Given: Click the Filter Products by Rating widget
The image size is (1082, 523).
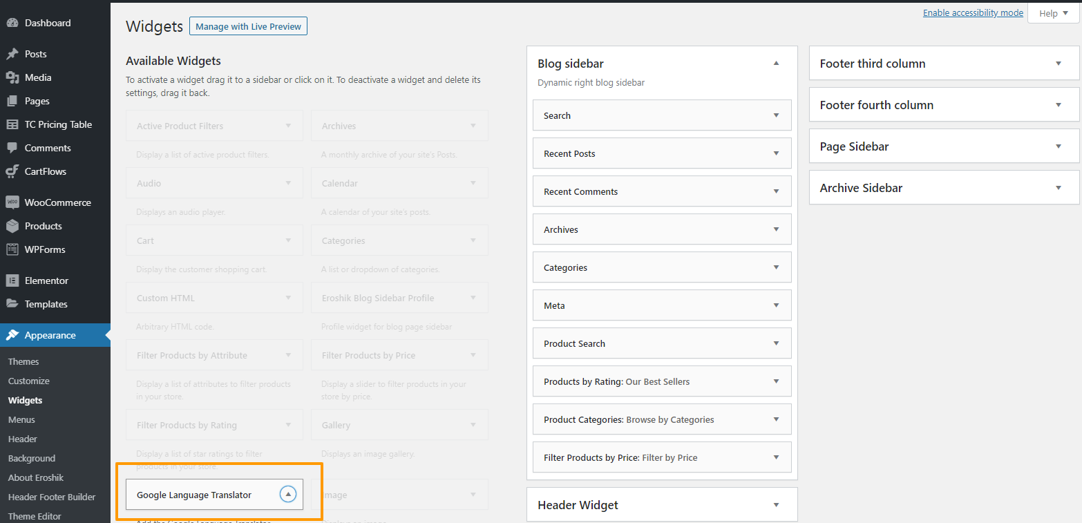Looking at the screenshot, I should [214, 425].
